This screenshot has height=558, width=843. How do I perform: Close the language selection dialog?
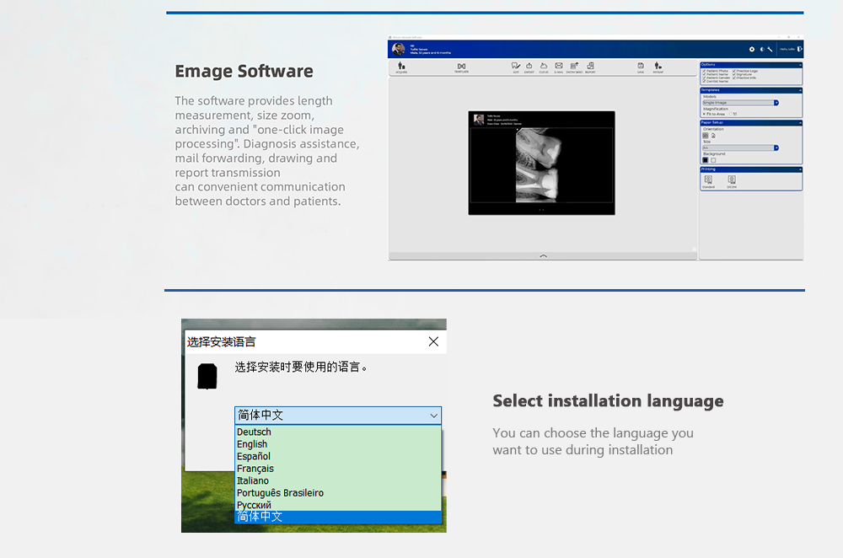(433, 341)
